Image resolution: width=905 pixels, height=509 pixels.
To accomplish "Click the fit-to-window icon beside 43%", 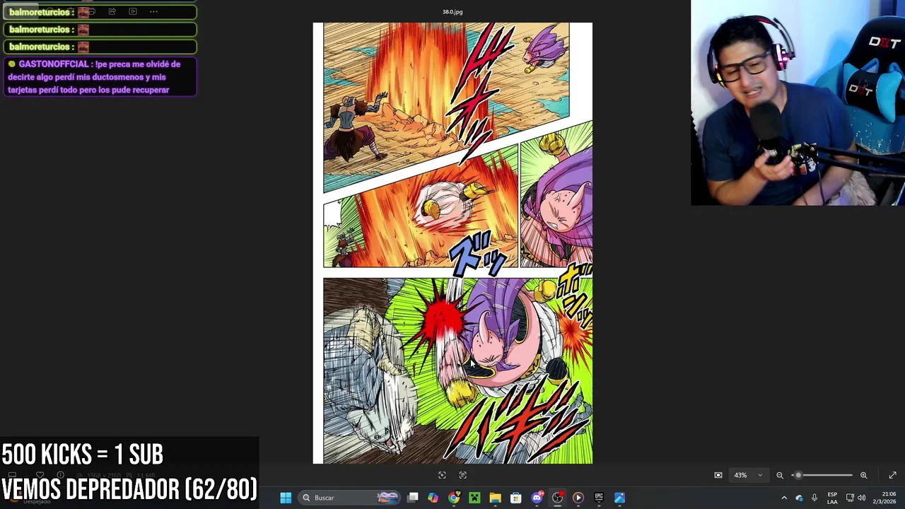I will click(x=718, y=475).
